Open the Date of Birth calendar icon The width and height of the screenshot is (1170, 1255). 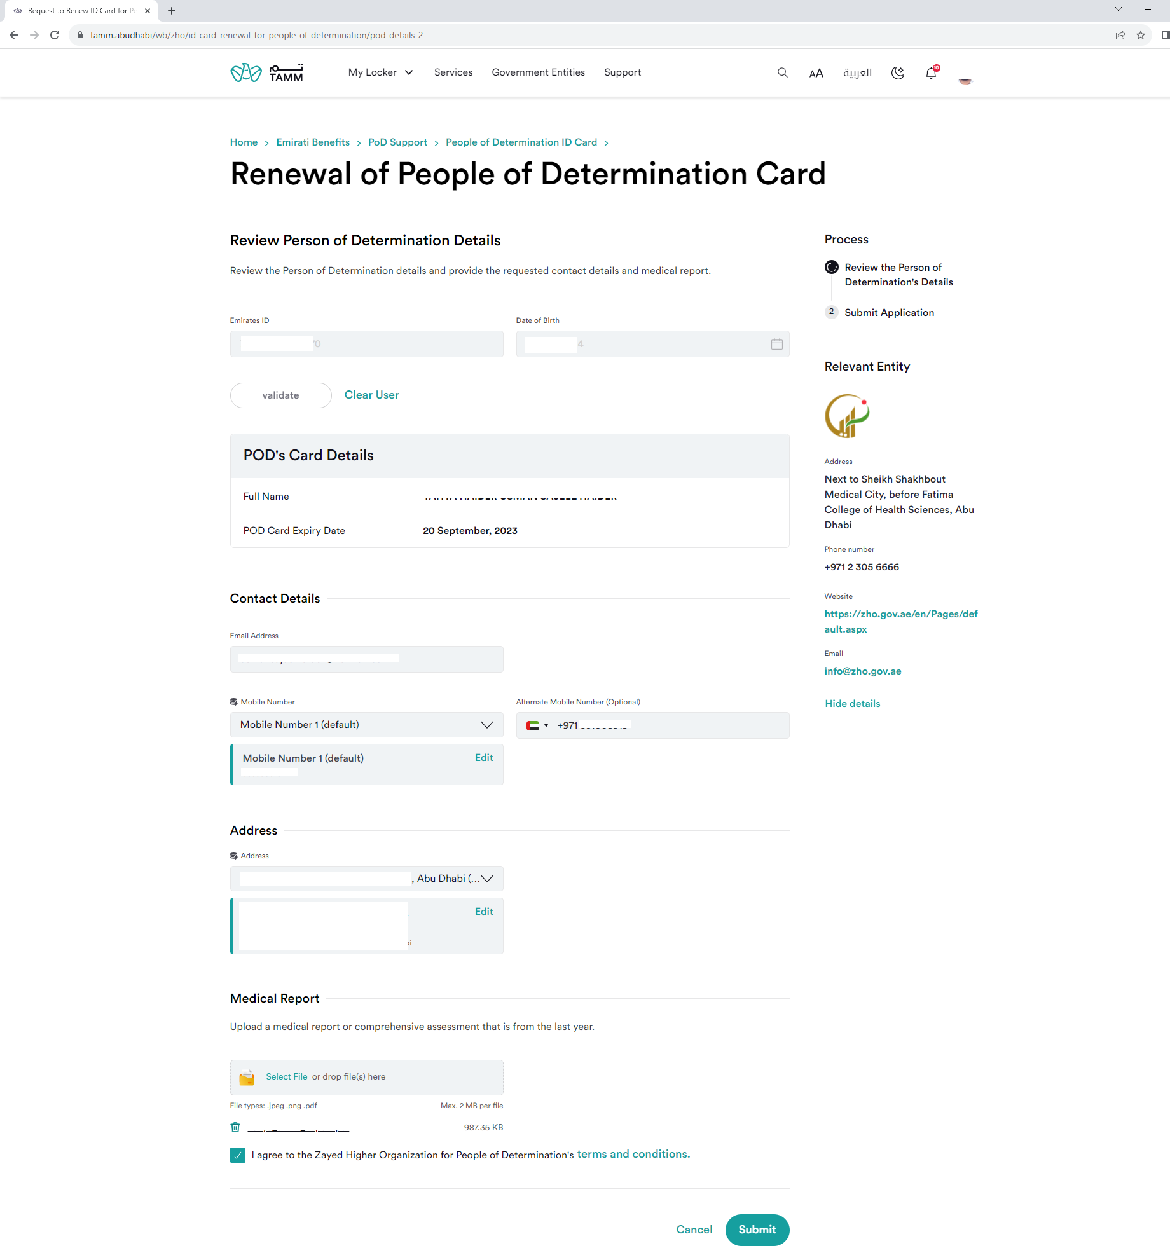click(x=776, y=344)
